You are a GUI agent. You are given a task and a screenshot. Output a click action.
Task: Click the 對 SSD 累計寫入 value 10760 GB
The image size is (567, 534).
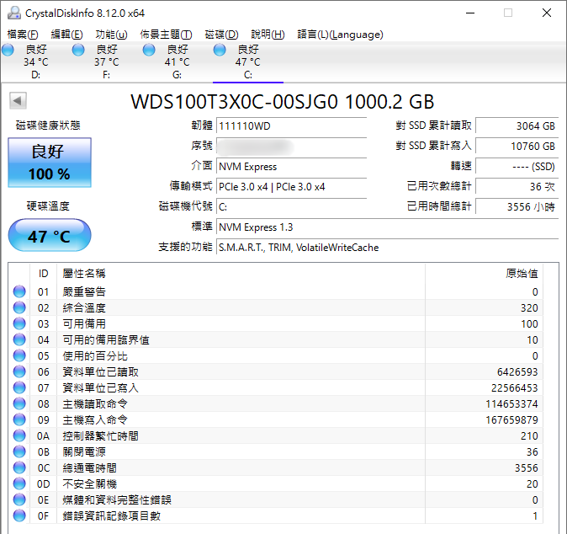517,147
